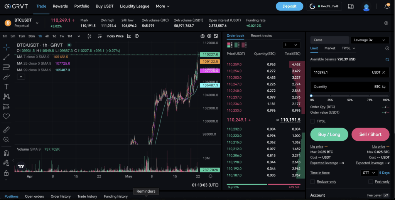Toggle the quantity unit BTC swap
Viewport: 395px width, 200px height.
(384, 87)
